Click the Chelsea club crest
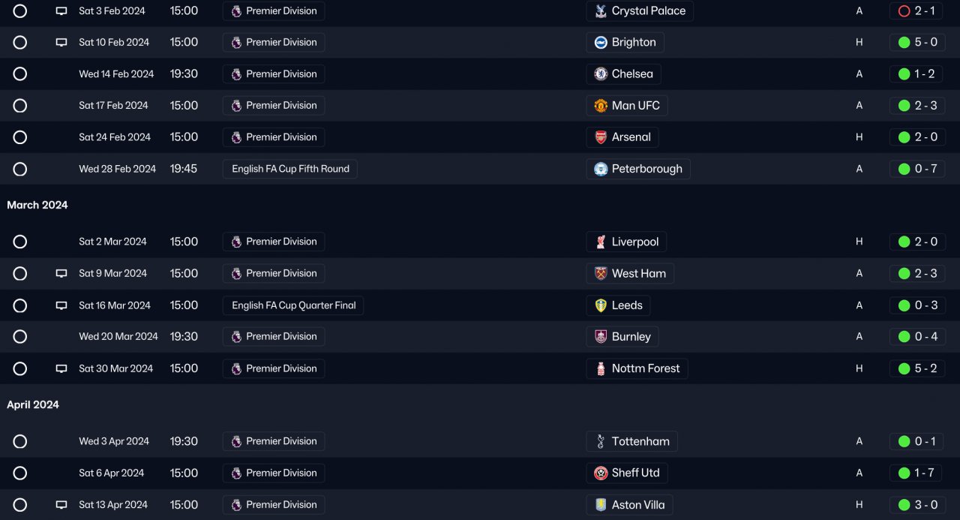Viewport: 960px width, 520px height. (x=601, y=74)
